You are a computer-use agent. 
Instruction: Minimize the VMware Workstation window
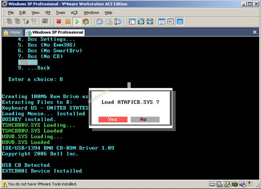(x=244, y=4)
